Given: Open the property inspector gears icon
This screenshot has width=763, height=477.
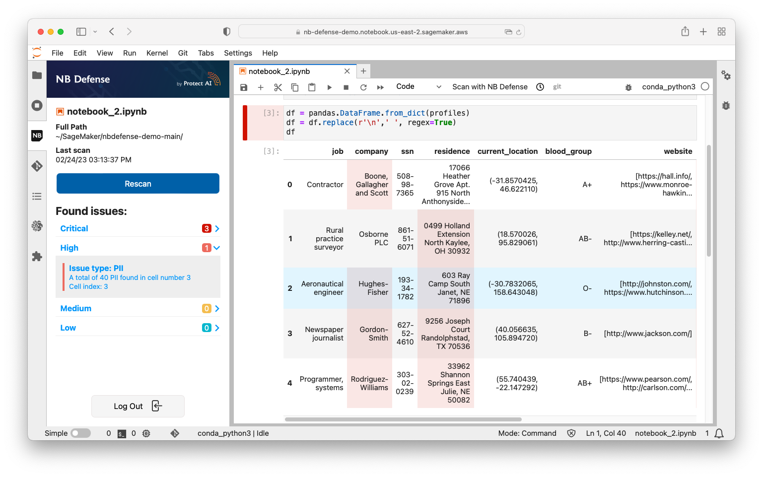Looking at the screenshot, I should coord(726,75).
